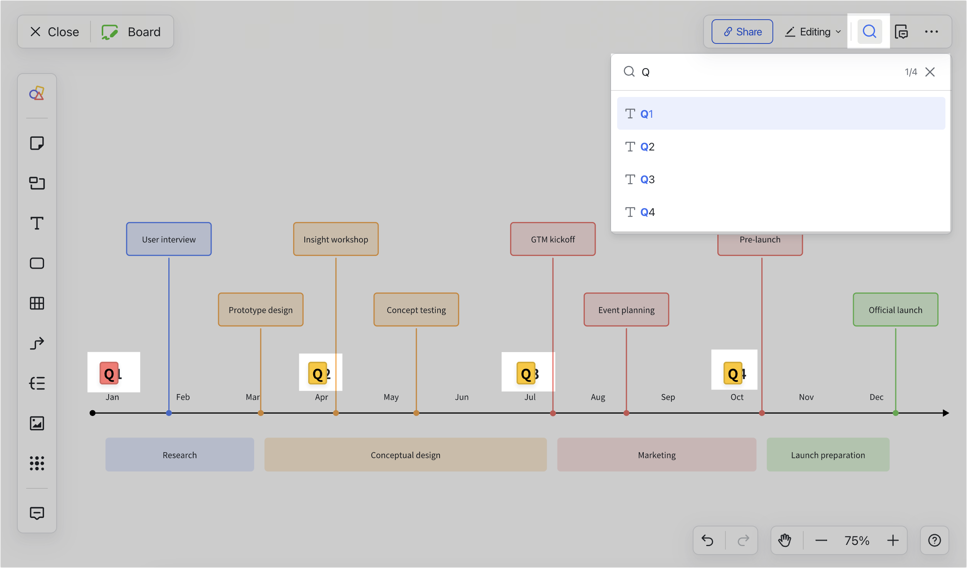Click the 1/4 result counter
The image size is (967, 568).
pyautogui.click(x=911, y=72)
